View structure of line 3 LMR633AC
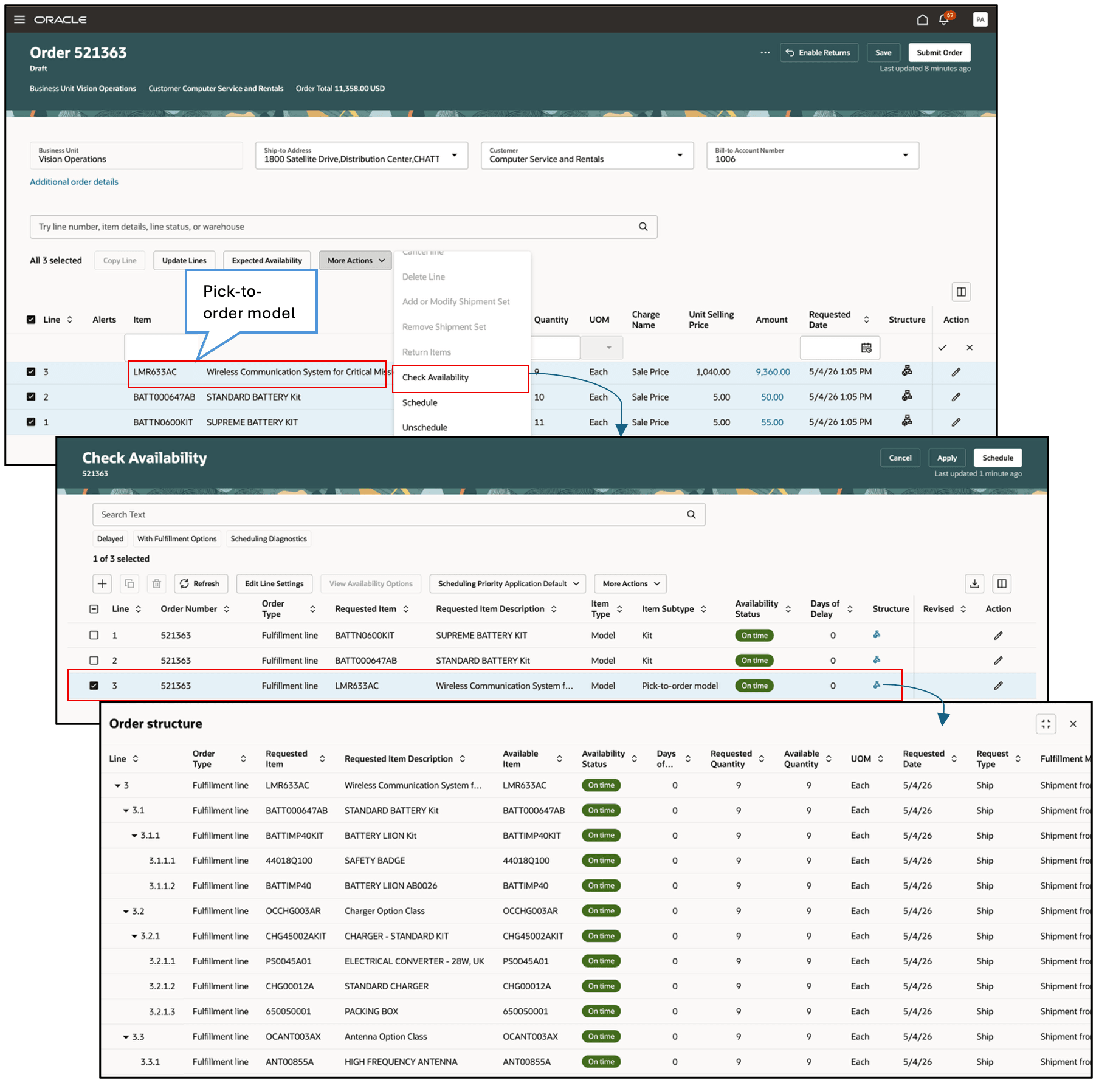The width and height of the screenshot is (1099, 1083). 907,371
